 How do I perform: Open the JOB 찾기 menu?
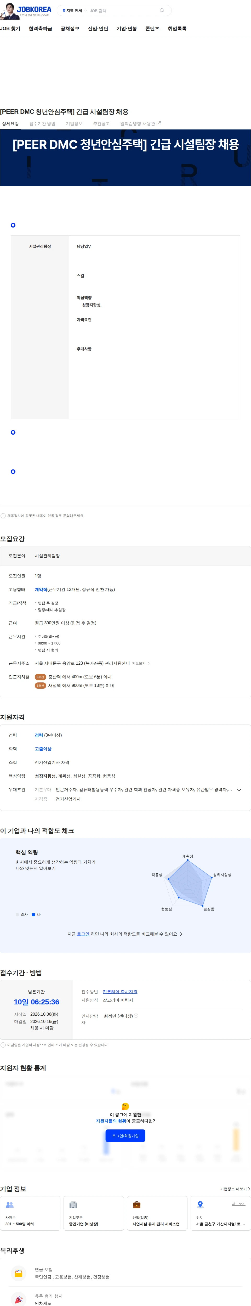pyautogui.click(x=10, y=29)
